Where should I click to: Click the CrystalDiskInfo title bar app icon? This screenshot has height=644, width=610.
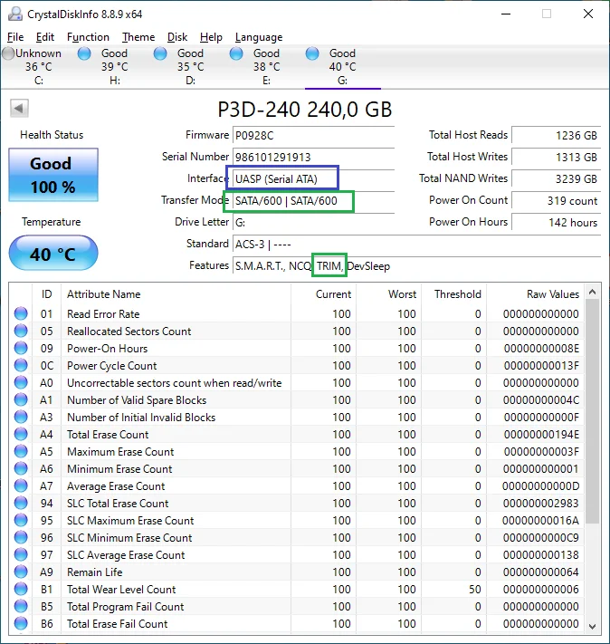click(15, 14)
